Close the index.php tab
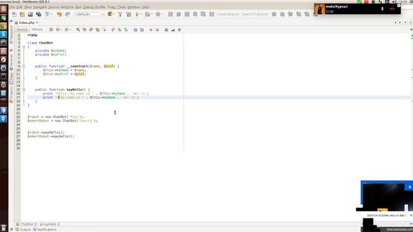The width and height of the screenshot is (413, 232). click(x=37, y=23)
